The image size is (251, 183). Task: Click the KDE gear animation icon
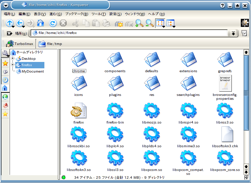pyautogui.click(x=245, y=23)
